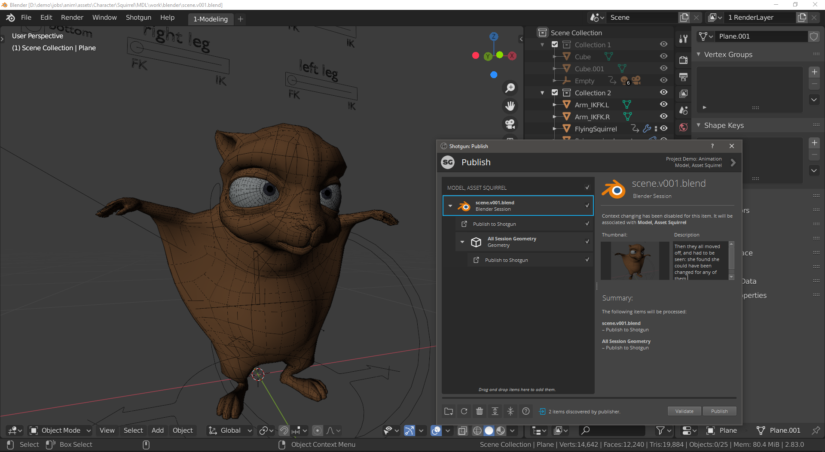Open the Render properties tab icon
The image size is (825, 452).
[x=683, y=60]
